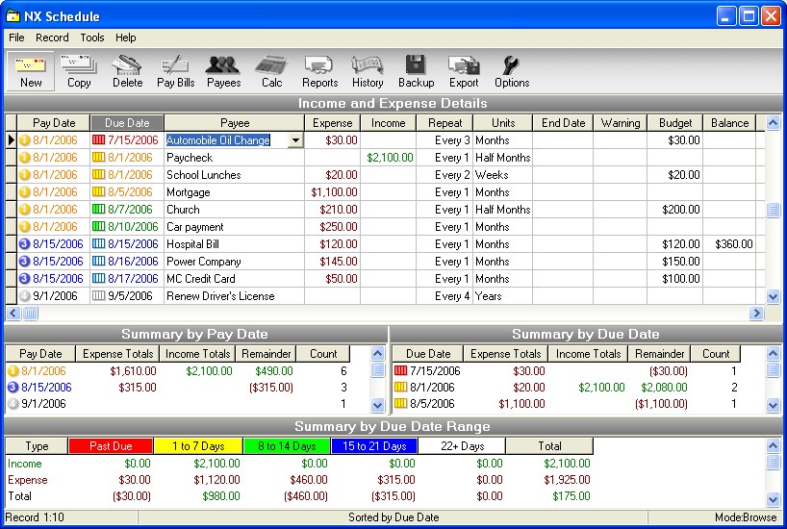The width and height of the screenshot is (787, 529).
Task: Click the gray due-date icon for Renew Driver's License
Action: point(98,296)
